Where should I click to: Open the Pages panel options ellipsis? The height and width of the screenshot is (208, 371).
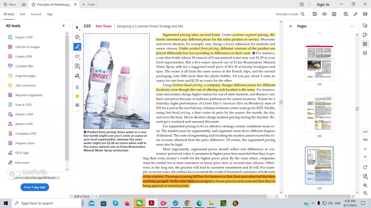[x=352, y=26]
